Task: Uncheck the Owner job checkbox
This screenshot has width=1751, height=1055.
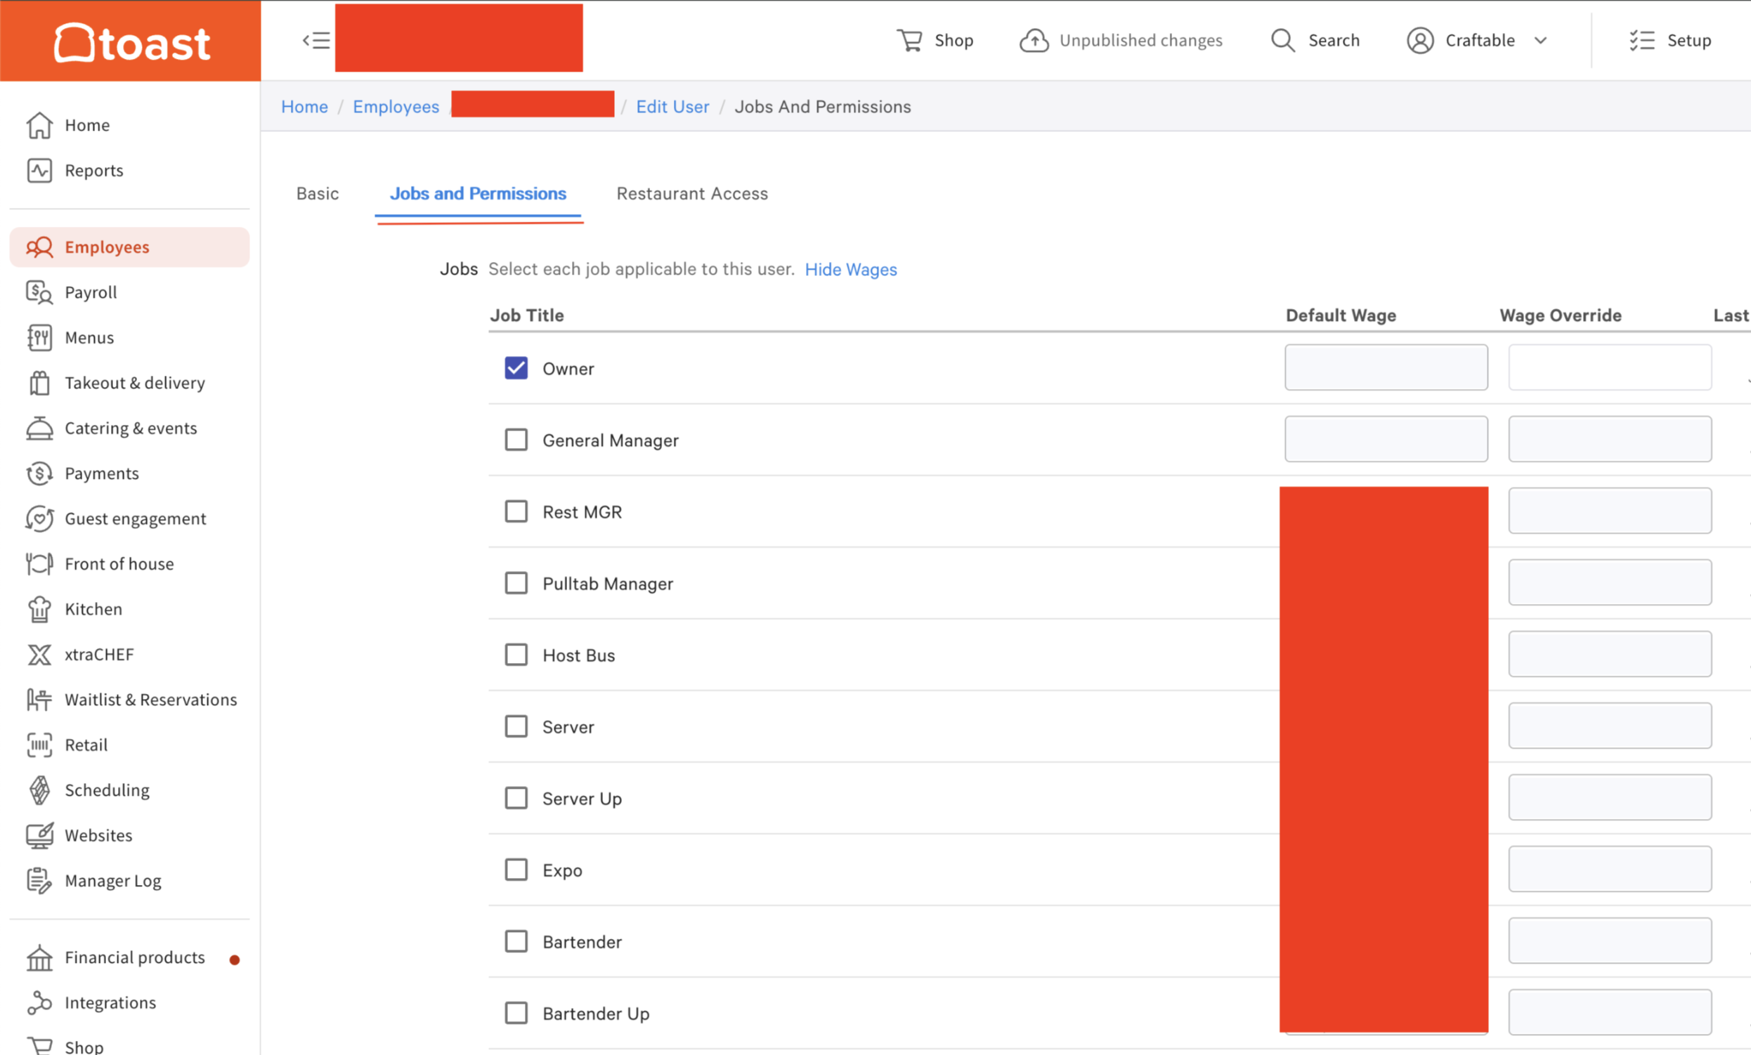Action: point(516,368)
